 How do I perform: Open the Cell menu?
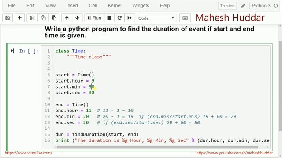(93, 6)
